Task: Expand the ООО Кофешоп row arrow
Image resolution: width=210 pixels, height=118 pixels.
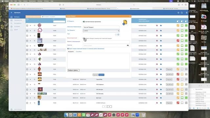Action: coord(31,85)
